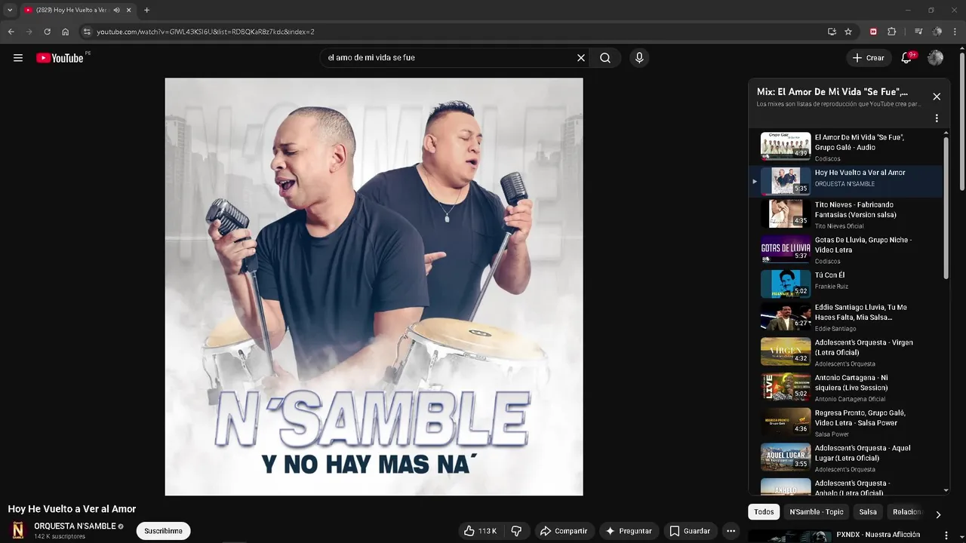The image size is (966, 543).
Task: Close the Mix playlist panel
Action: [x=937, y=97]
